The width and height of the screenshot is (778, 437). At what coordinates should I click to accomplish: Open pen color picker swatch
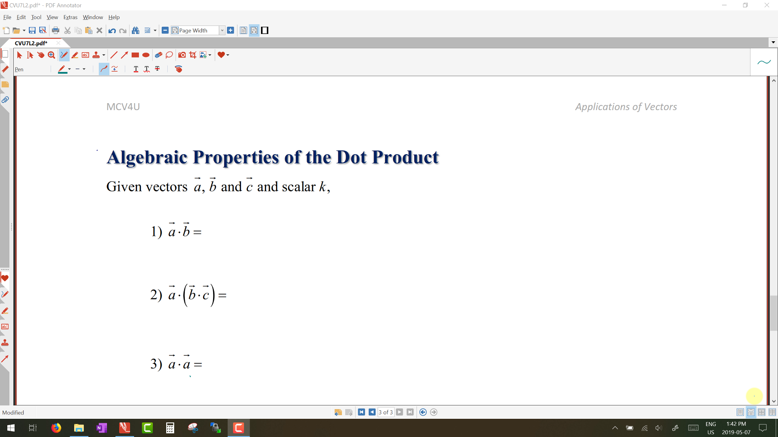point(62,69)
